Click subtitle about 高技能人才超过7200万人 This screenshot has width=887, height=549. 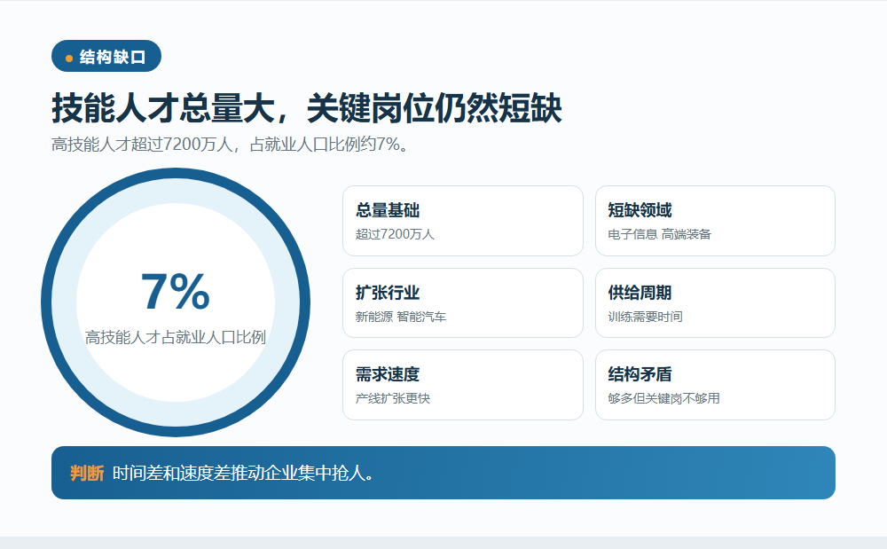pyautogui.click(x=230, y=145)
